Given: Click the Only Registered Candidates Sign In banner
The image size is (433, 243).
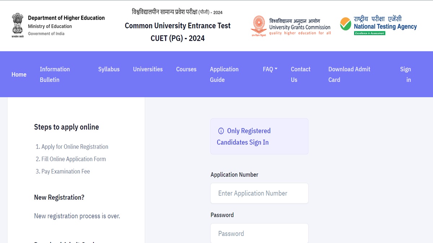Looking at the screenshot, I should (x=259, y=136).
